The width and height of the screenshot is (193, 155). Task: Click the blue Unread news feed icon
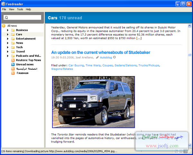(x=13, y=65)
